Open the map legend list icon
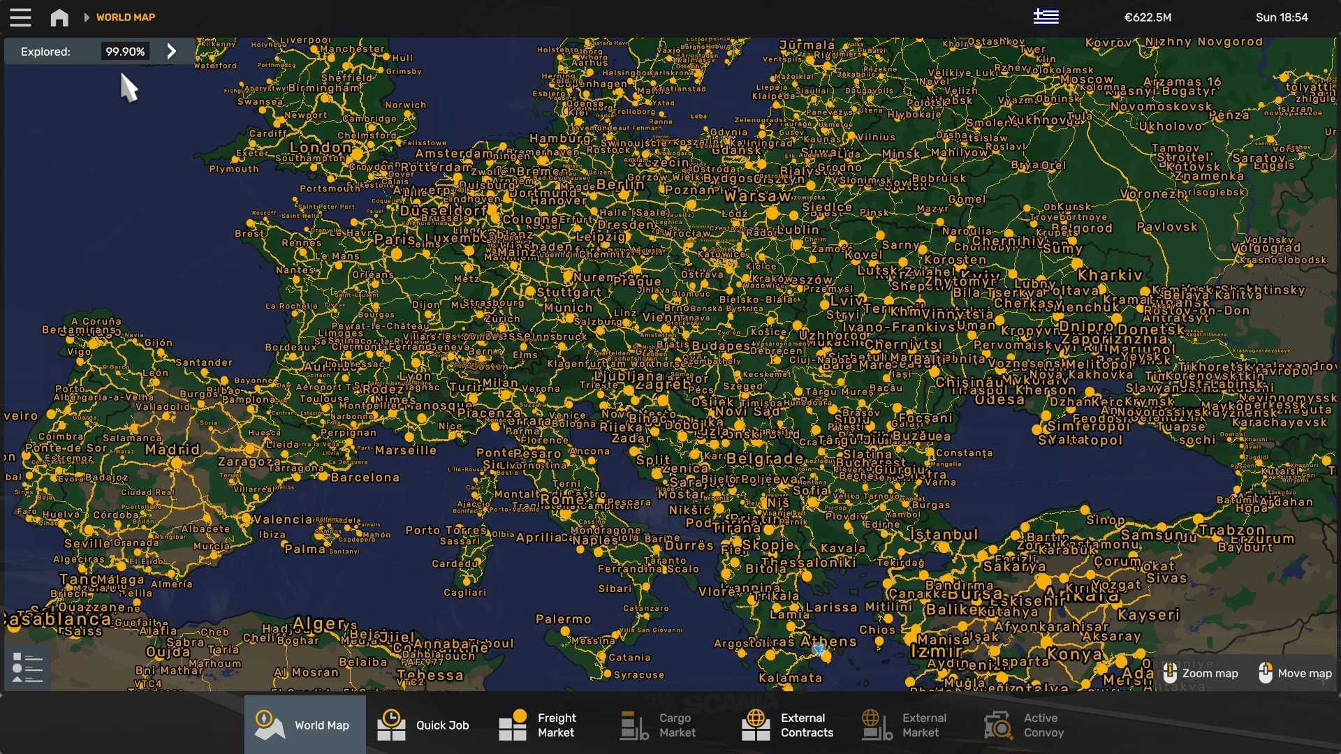This screenshot has width=1341, height=754. [28, 667]
